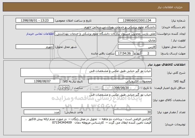The image size is (195, 138).
Task: Click the unit of measure field عدد
Action: tap(42, 112)
